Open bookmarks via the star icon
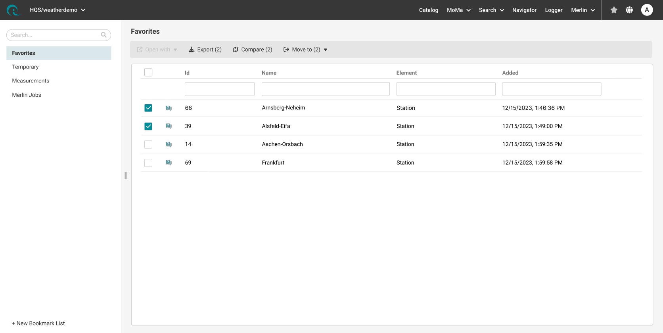 click(614, 10)
